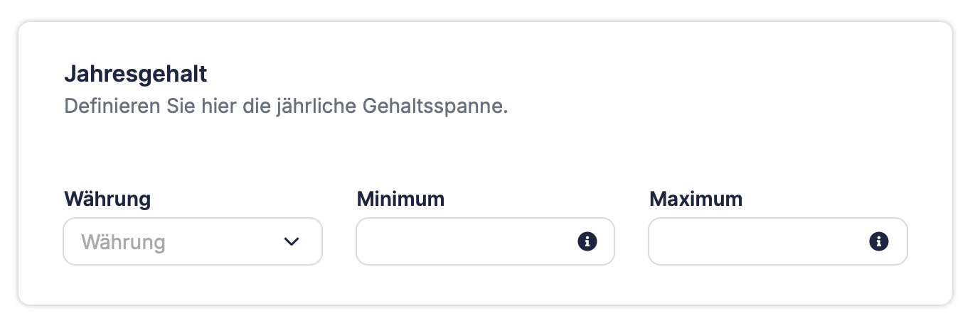Click the chevron arrow in the Währung selector
Screen dimensions: 970x328
coord(292,241)
